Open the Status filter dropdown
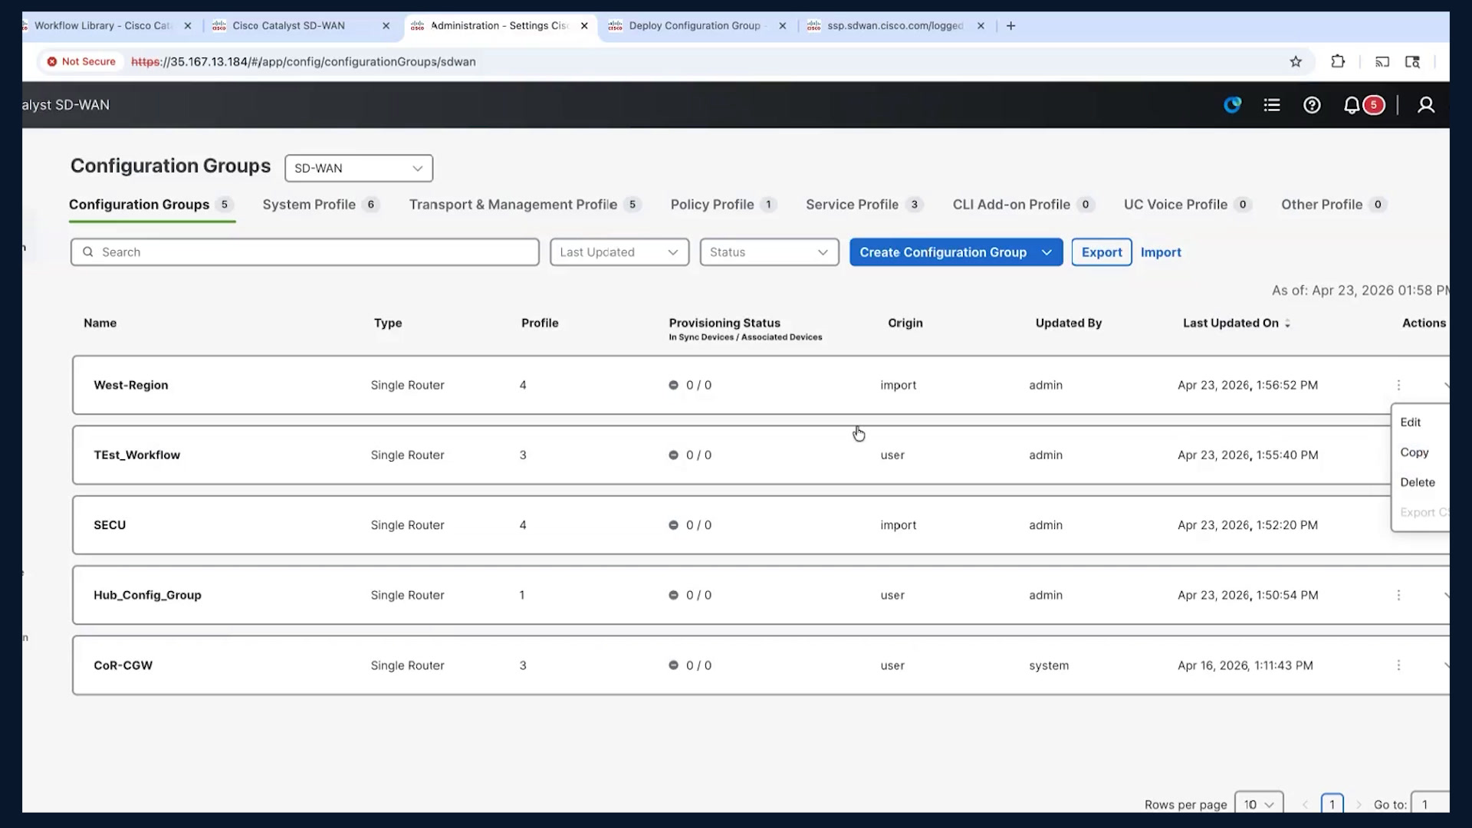 (769, 252)
